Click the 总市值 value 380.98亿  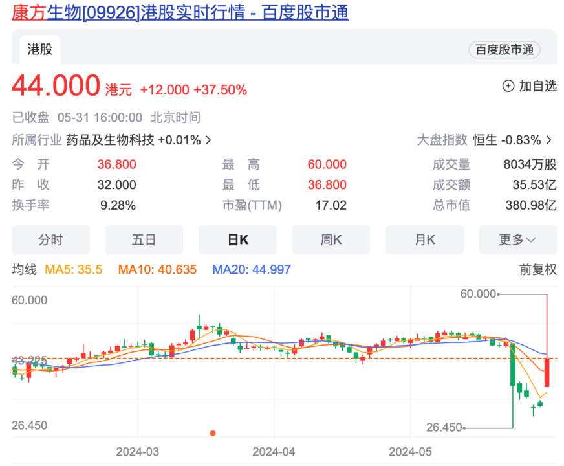click(x=531, y=205)
